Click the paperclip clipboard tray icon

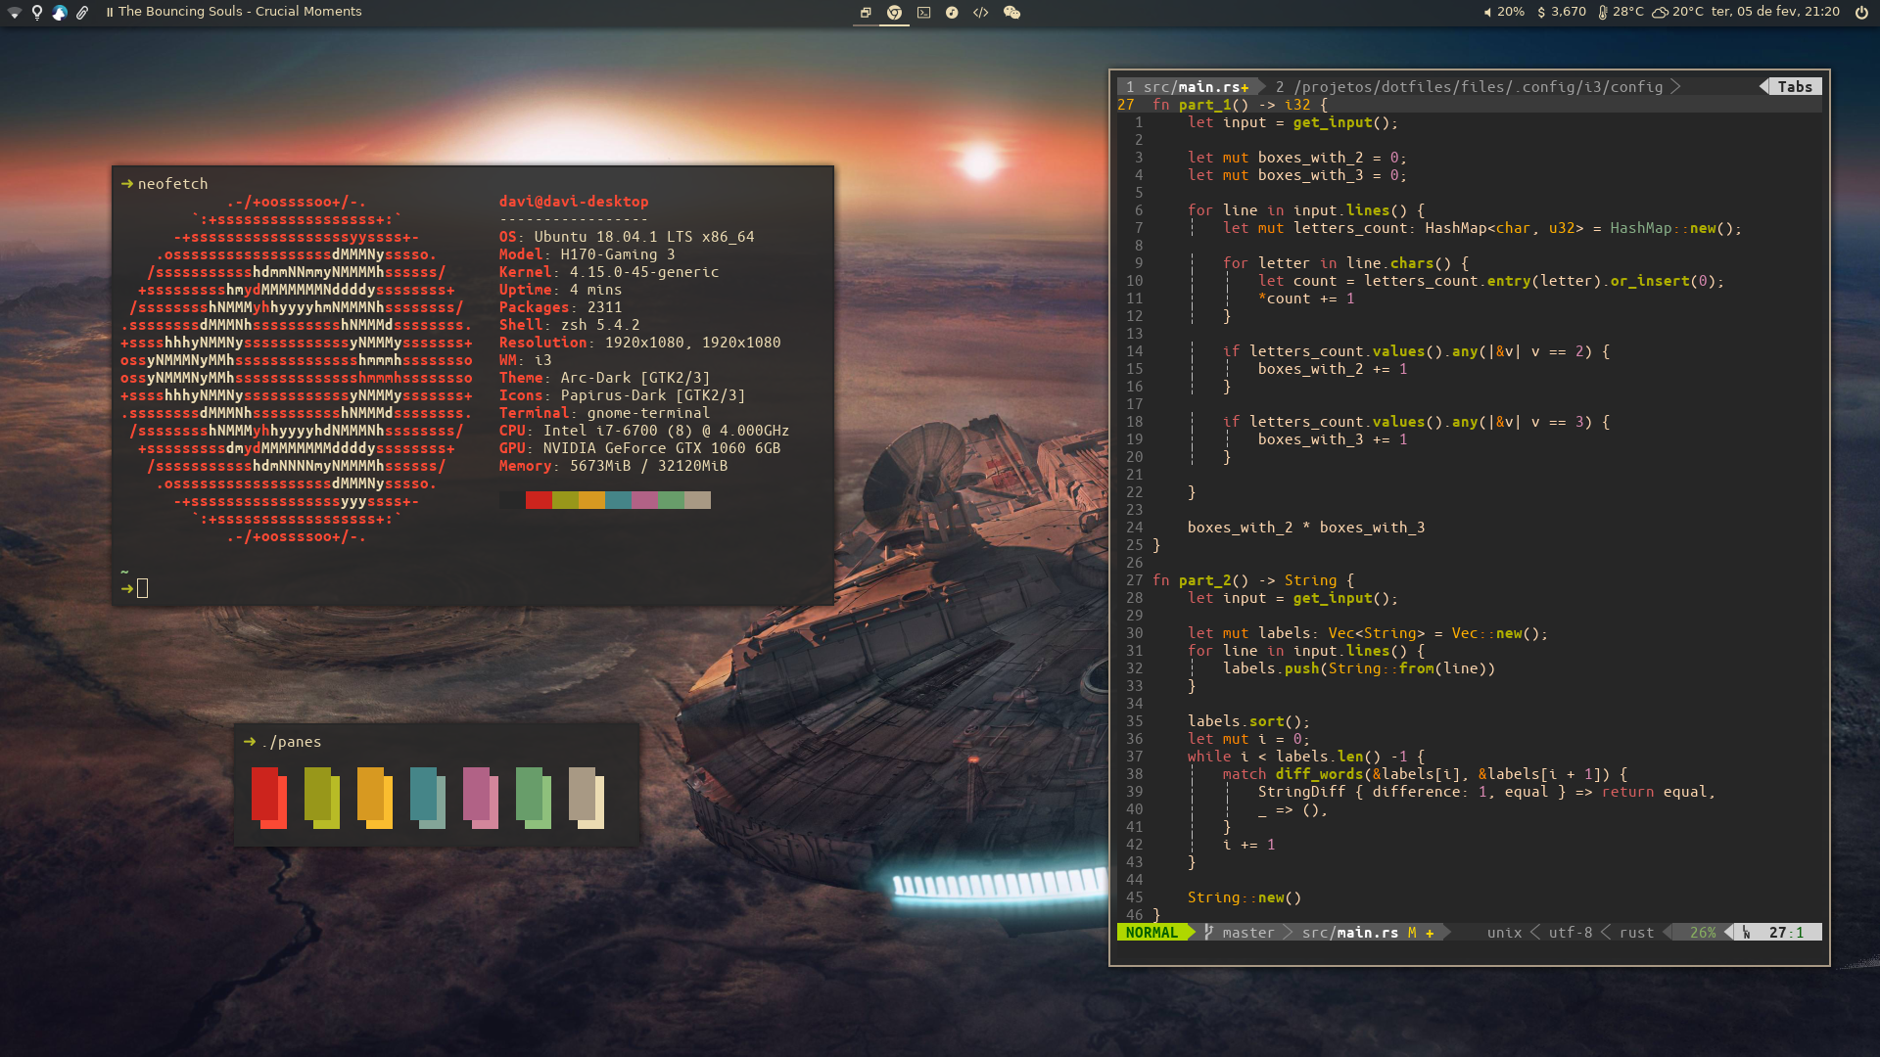coord(82,12)
